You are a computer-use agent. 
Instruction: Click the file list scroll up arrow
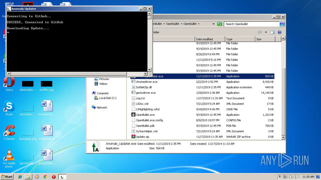[283, 38]
